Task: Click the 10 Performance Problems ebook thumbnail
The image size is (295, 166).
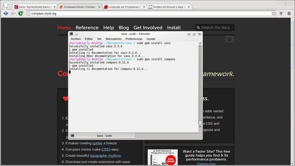Action: click(x=163, y=157)
